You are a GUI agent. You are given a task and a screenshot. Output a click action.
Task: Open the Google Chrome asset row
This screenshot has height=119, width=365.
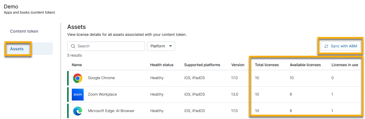101,78
